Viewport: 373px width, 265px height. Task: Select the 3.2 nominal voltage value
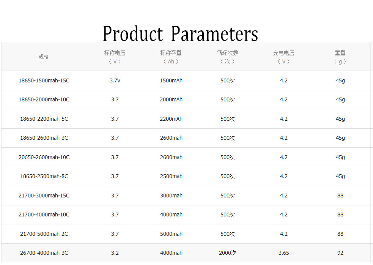point(115,253)
